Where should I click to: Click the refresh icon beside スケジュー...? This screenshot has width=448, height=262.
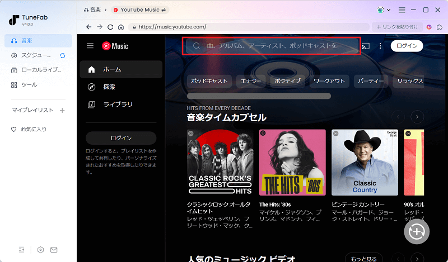pos(63,56)
